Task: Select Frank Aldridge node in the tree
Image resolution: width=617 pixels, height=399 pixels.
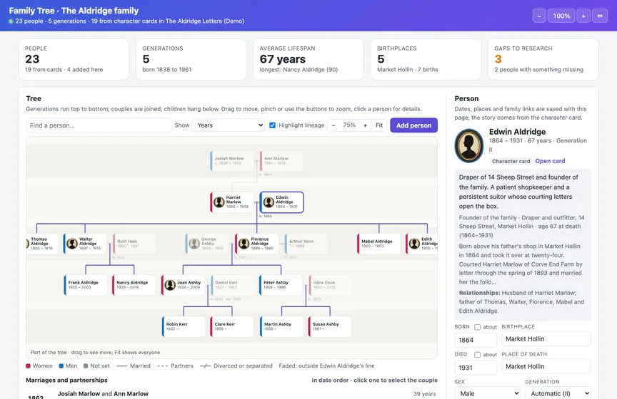Action: pos(86,285)
